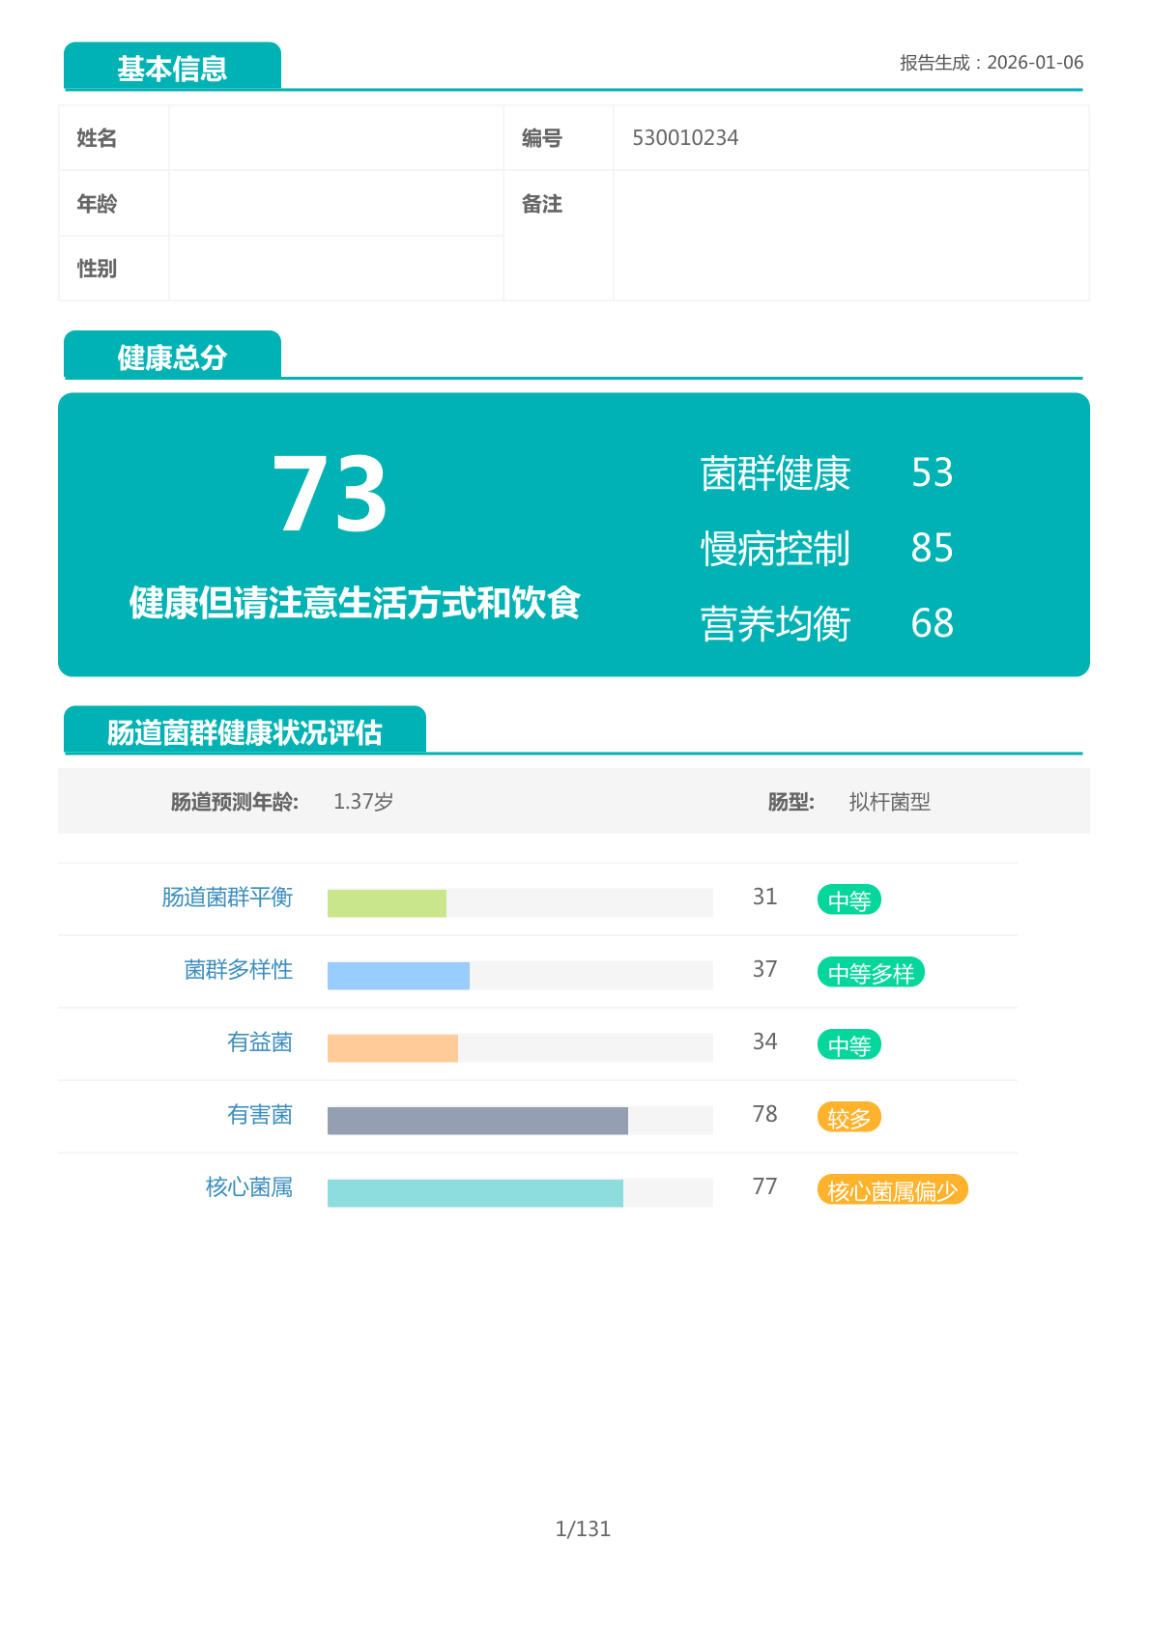Image resolution: width=1150 pixels, height=1627 pixels.
Task: Click the 核心菌属偏少 warning badge
Action: [893, 1190]
